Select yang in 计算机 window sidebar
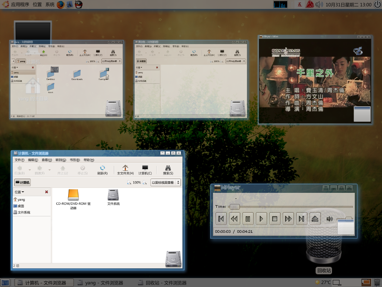 click(19, 200)
